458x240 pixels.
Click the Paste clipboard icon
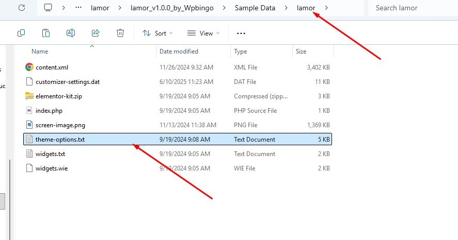(x=46, y=33)
